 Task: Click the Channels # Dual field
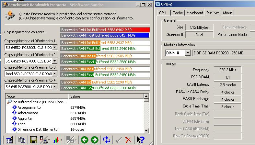coord(199,35)
